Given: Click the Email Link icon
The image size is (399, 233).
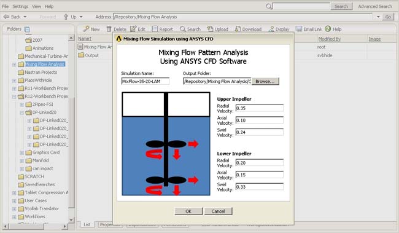Looking at the screenshot, I should (299, 29).
